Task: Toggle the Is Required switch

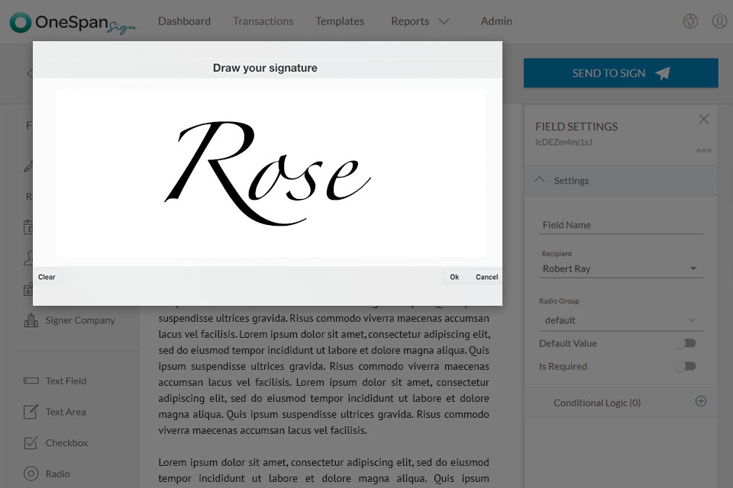Action: (686, 366)
